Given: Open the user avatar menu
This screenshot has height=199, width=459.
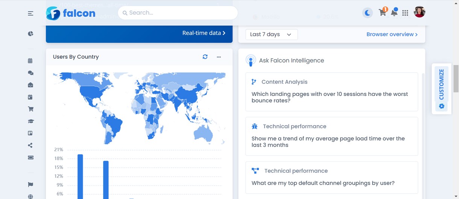Looking at the screenshot, I should pyautogui.click(x=419, y=12).
